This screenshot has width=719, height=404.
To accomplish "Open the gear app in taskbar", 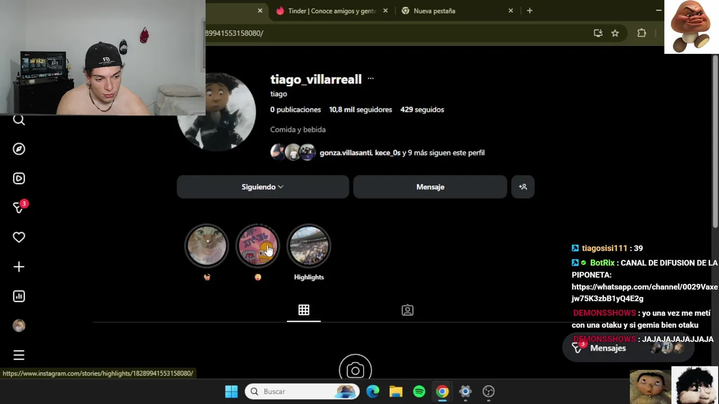I will click(465, 392).
